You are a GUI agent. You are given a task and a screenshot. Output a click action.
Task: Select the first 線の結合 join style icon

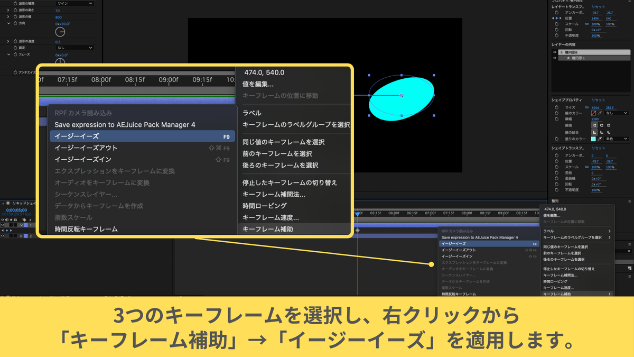[x=594, y=132]
